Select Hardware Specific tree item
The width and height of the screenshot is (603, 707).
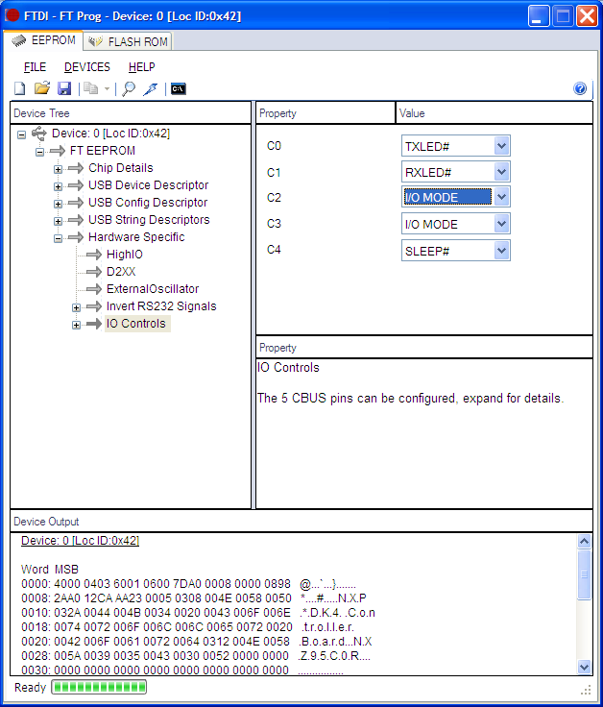[136, 236]
